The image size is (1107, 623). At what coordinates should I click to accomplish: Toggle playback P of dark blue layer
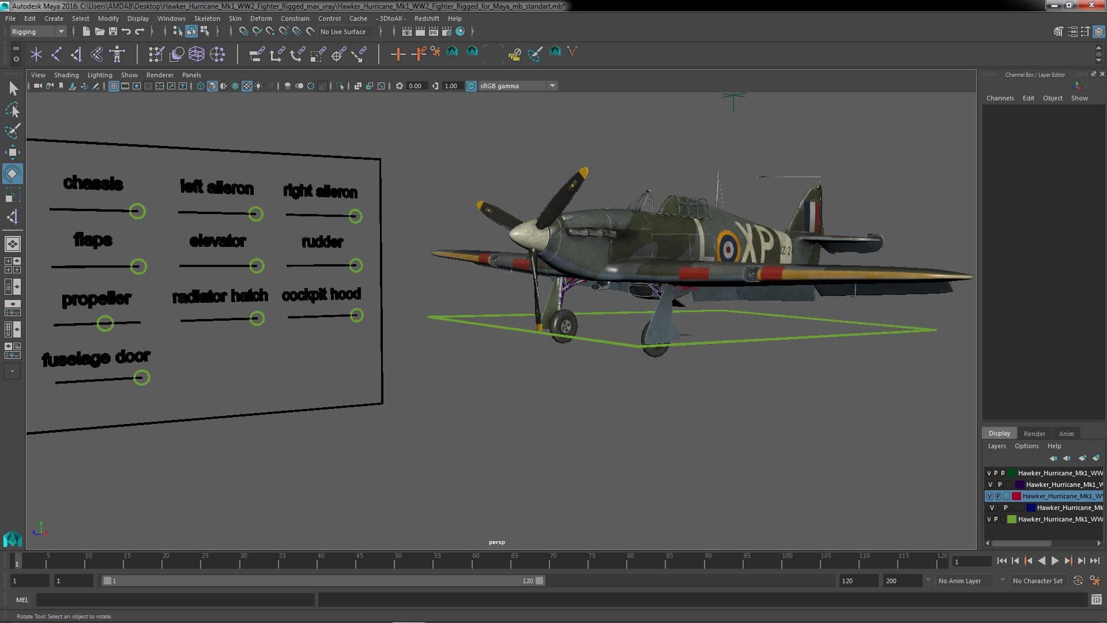[1006, 508]
